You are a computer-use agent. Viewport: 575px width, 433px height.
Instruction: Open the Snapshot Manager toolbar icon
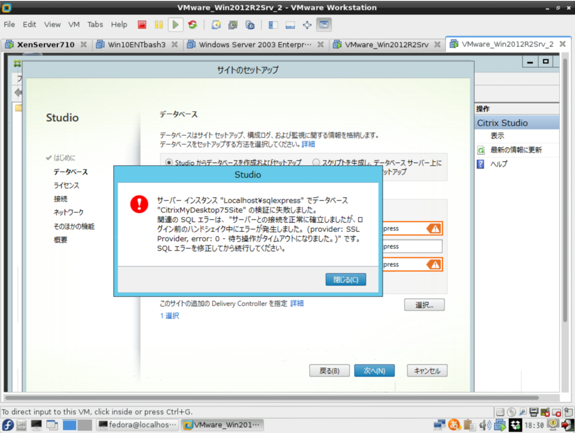tap(250, 25)
